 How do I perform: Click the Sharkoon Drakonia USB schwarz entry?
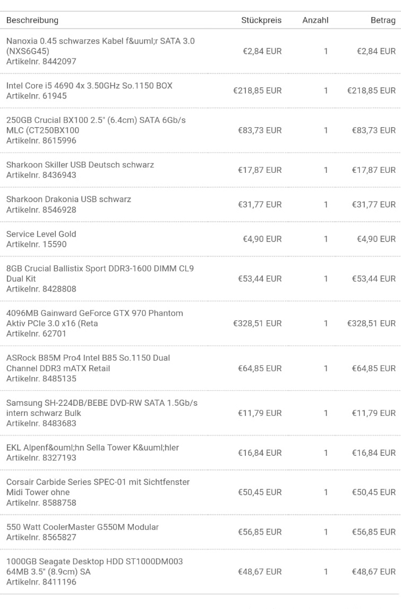point(69,199)
